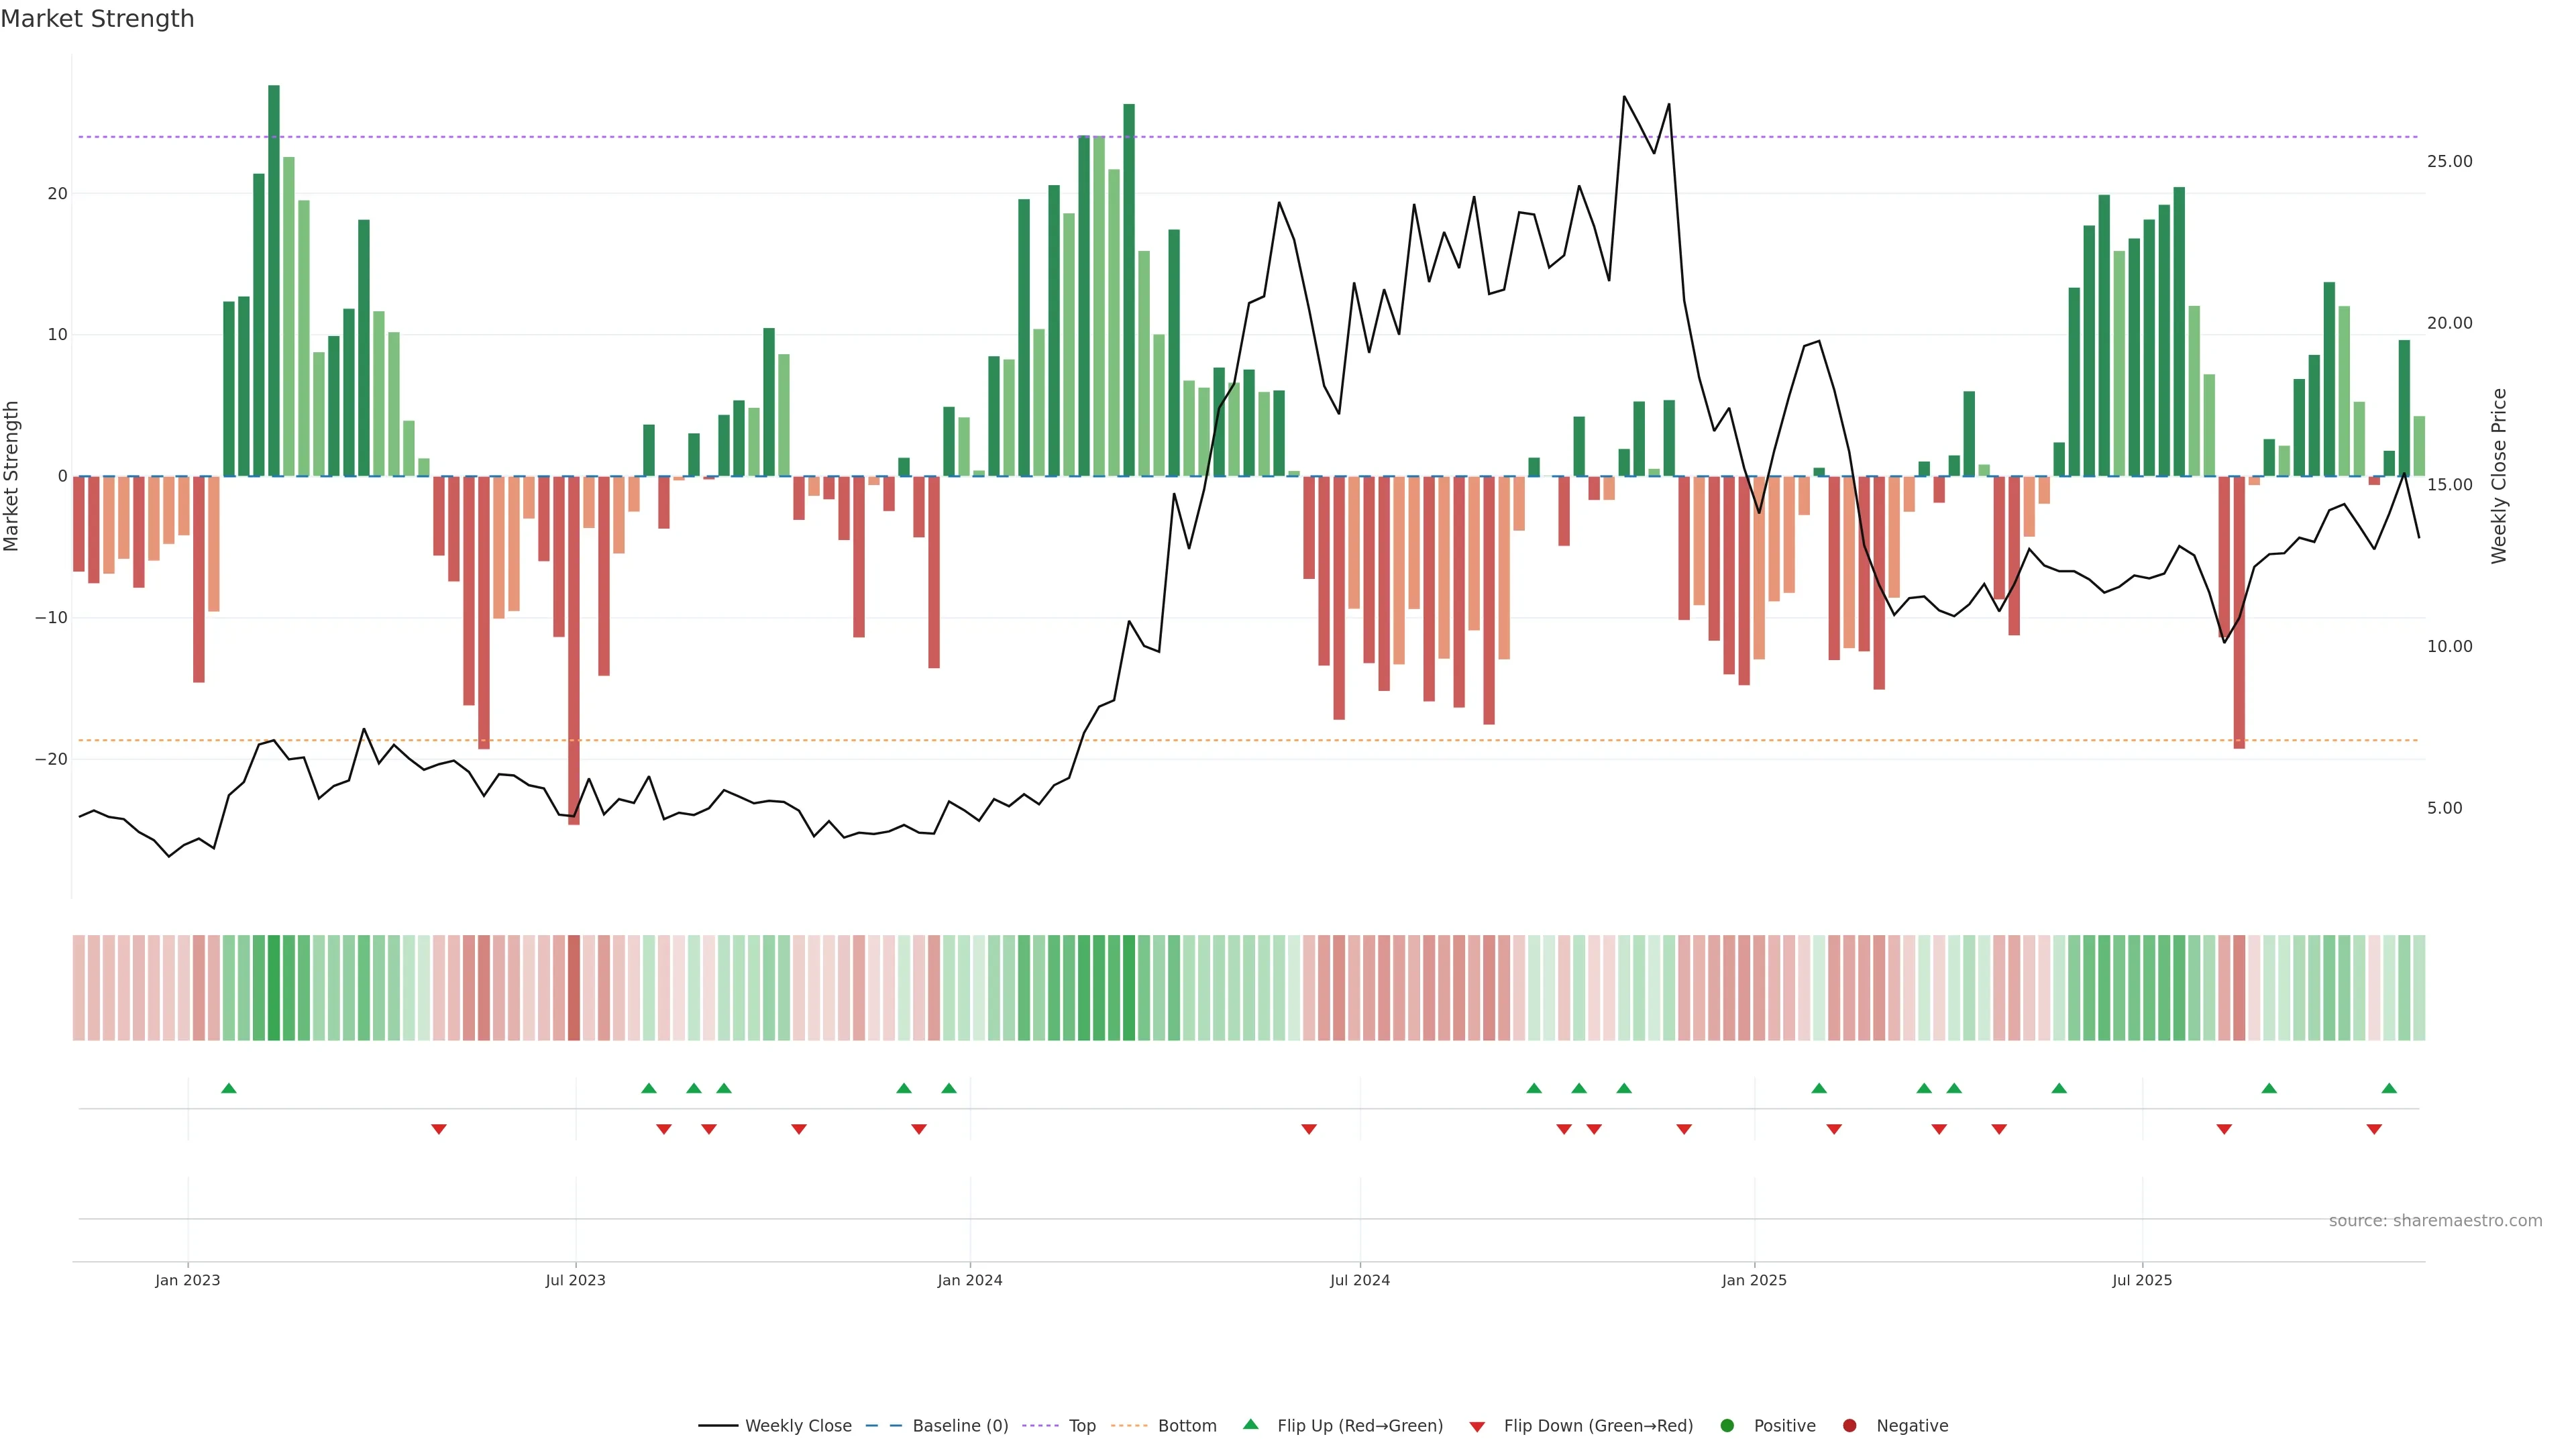Viewport: 2576px width, 1449px height.
Task: Click the last red flip-down triangle marker
Action: tap(2374, 1129)
